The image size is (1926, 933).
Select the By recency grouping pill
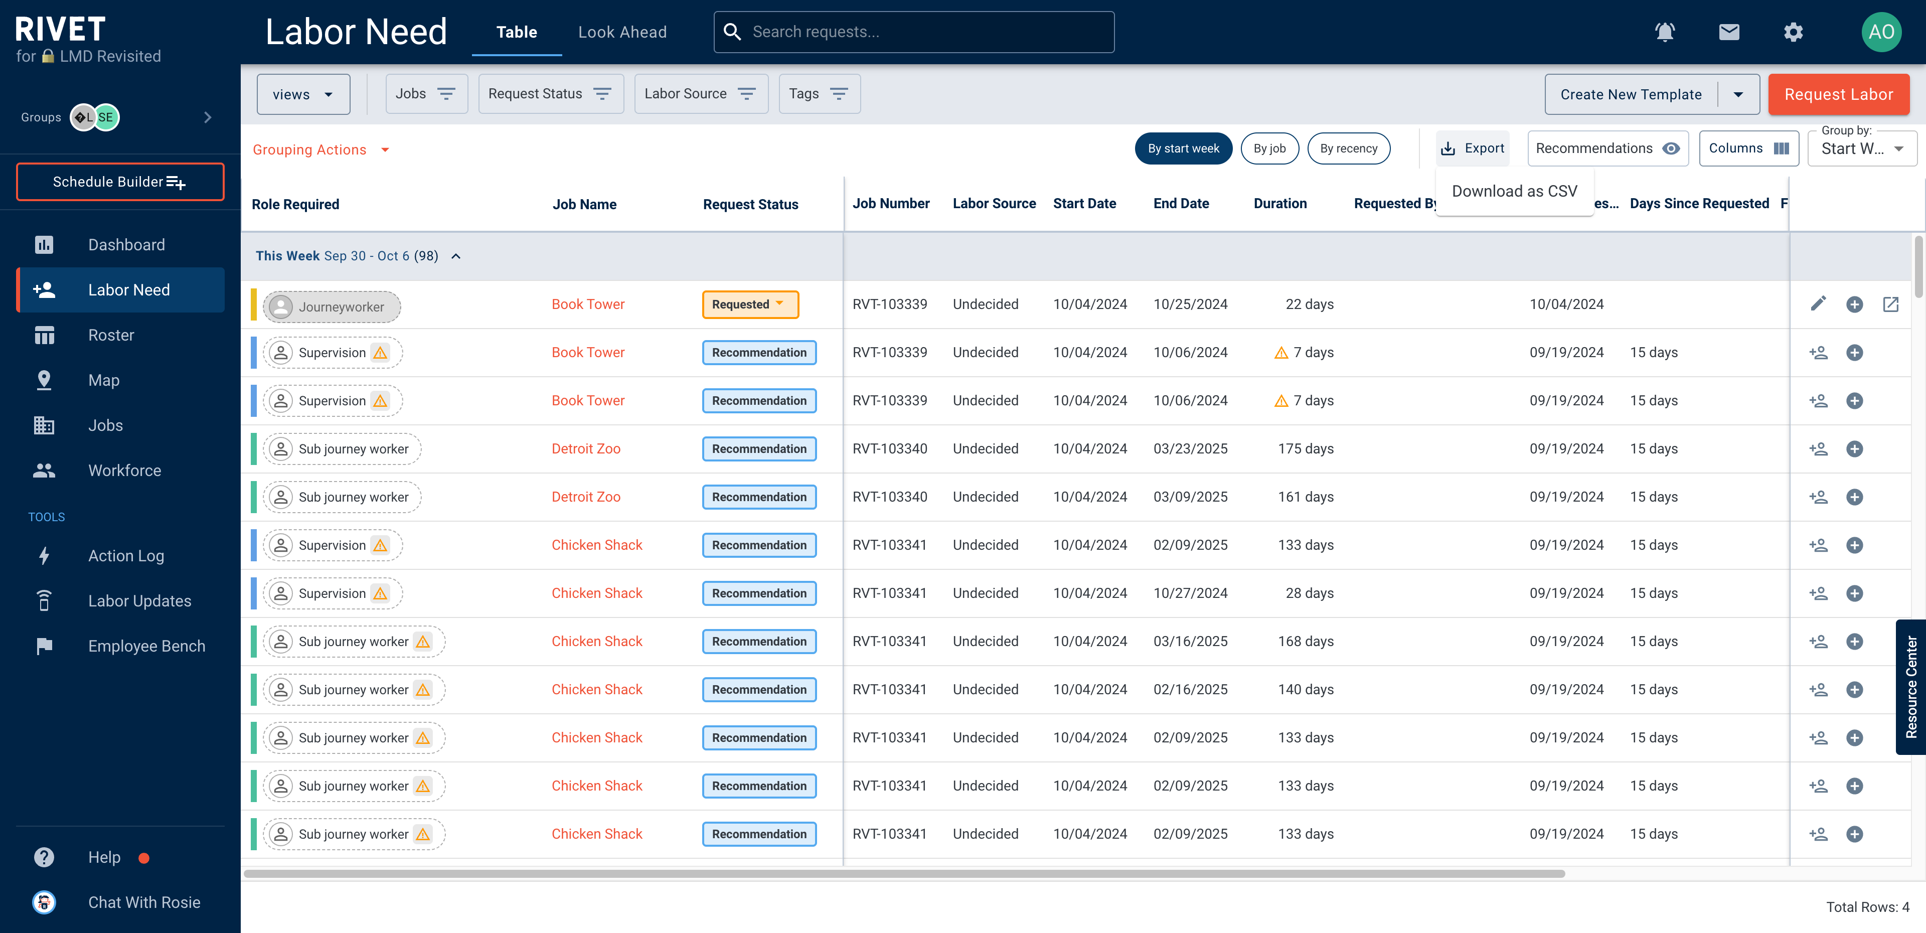click(x=1348, y=148)
